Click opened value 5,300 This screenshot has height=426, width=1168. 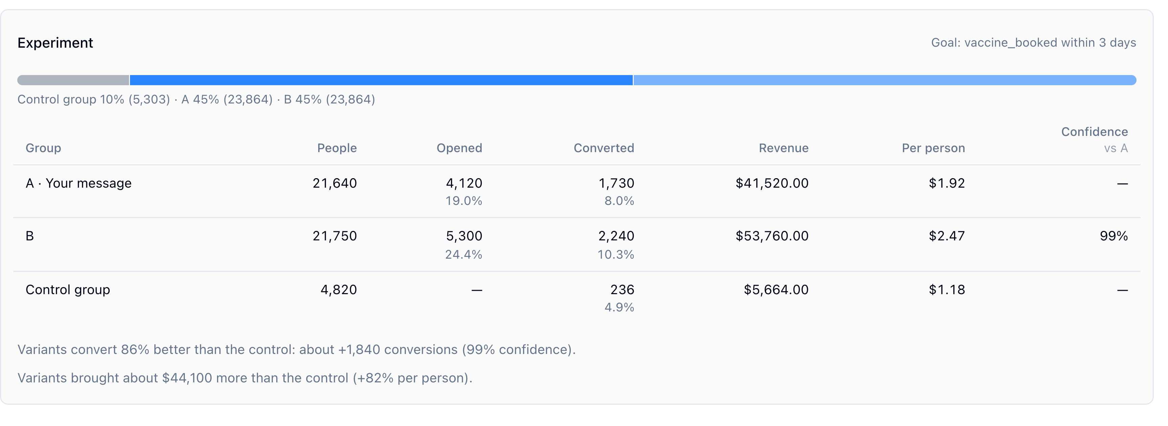tap(464, 236)
